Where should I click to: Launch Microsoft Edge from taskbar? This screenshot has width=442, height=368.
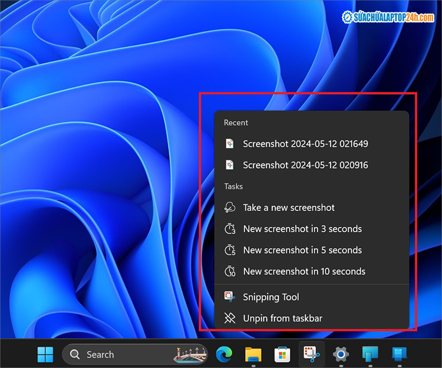point(224,354)
